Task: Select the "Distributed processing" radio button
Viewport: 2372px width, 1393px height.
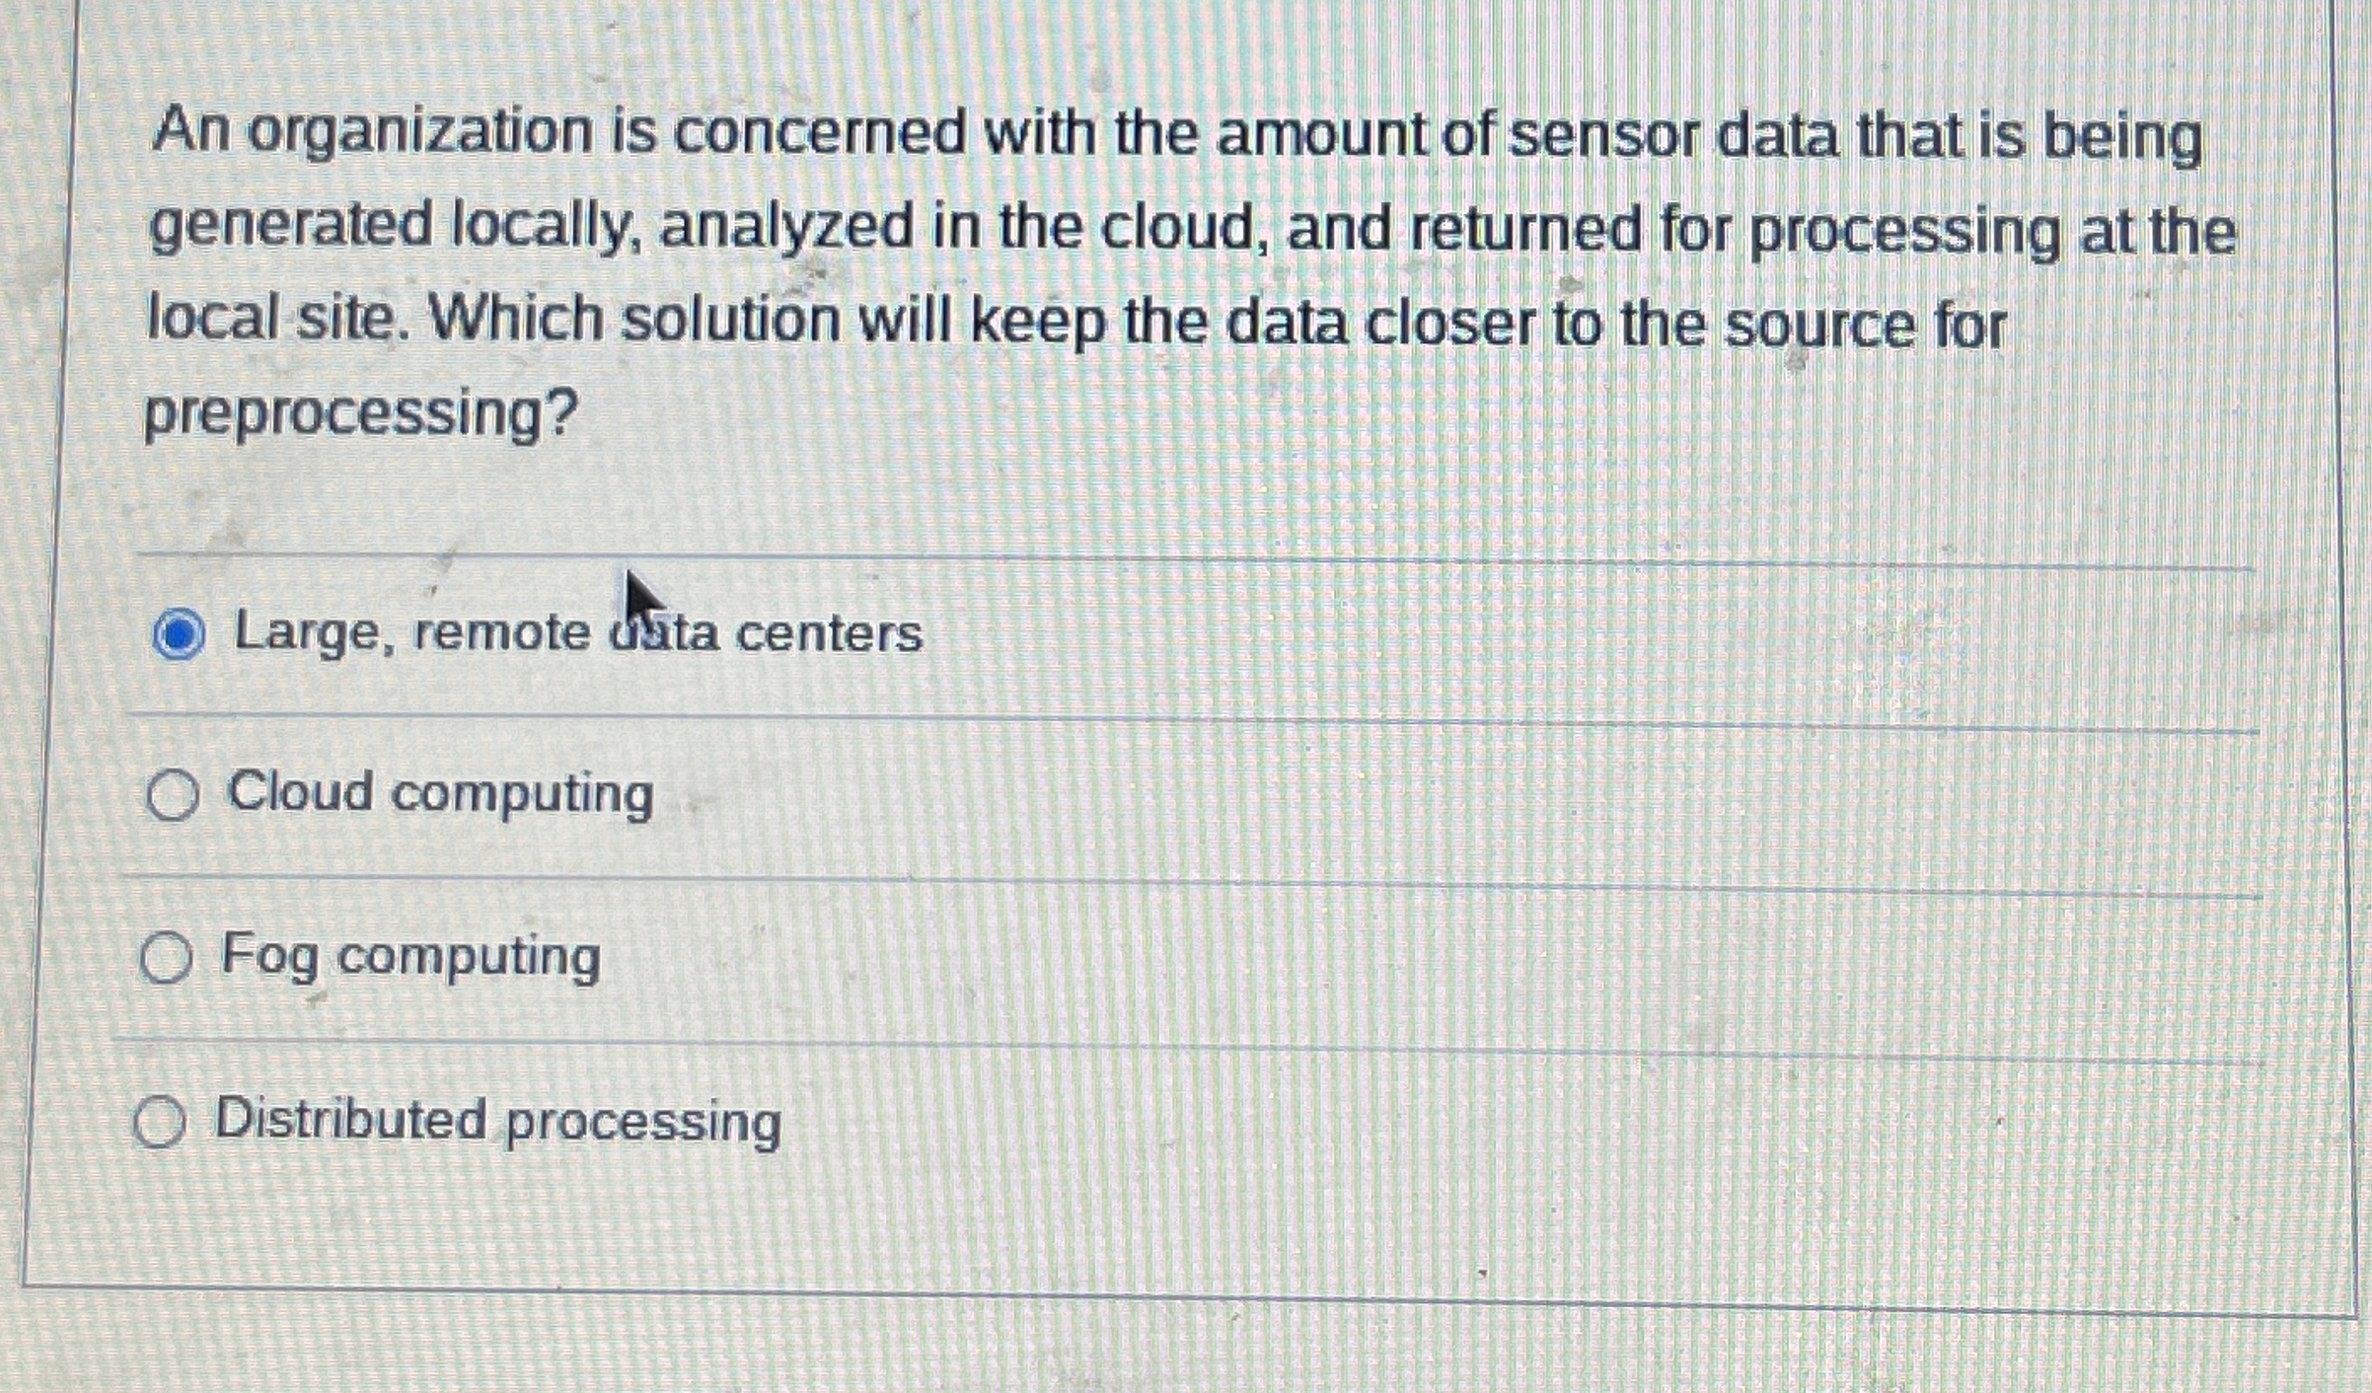Action: click(x=160, y=1124)
